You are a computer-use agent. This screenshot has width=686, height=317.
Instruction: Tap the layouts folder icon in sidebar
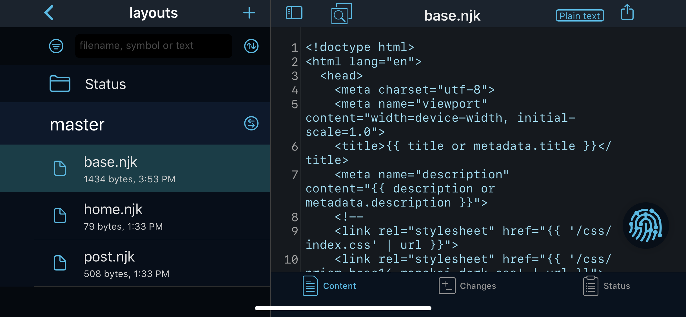pos(59,84)
